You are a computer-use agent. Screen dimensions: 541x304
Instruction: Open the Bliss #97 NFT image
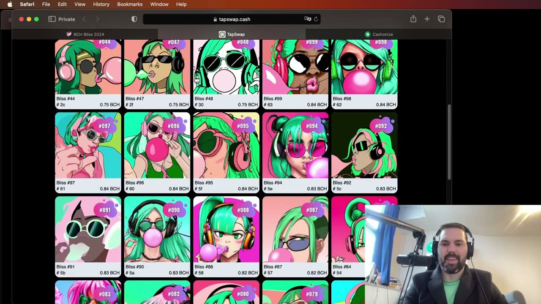(x=88, y=145)
